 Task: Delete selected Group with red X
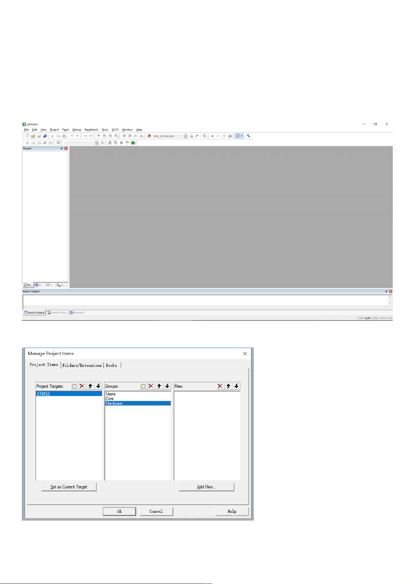(151, 386)
